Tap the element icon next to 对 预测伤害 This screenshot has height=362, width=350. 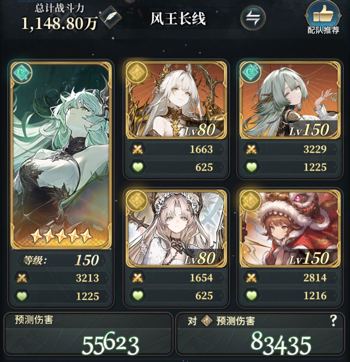(x=206, y=321)
